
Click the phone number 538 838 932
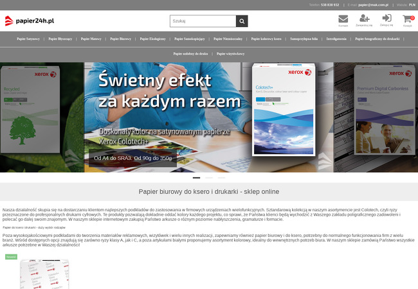coord(330,4)
